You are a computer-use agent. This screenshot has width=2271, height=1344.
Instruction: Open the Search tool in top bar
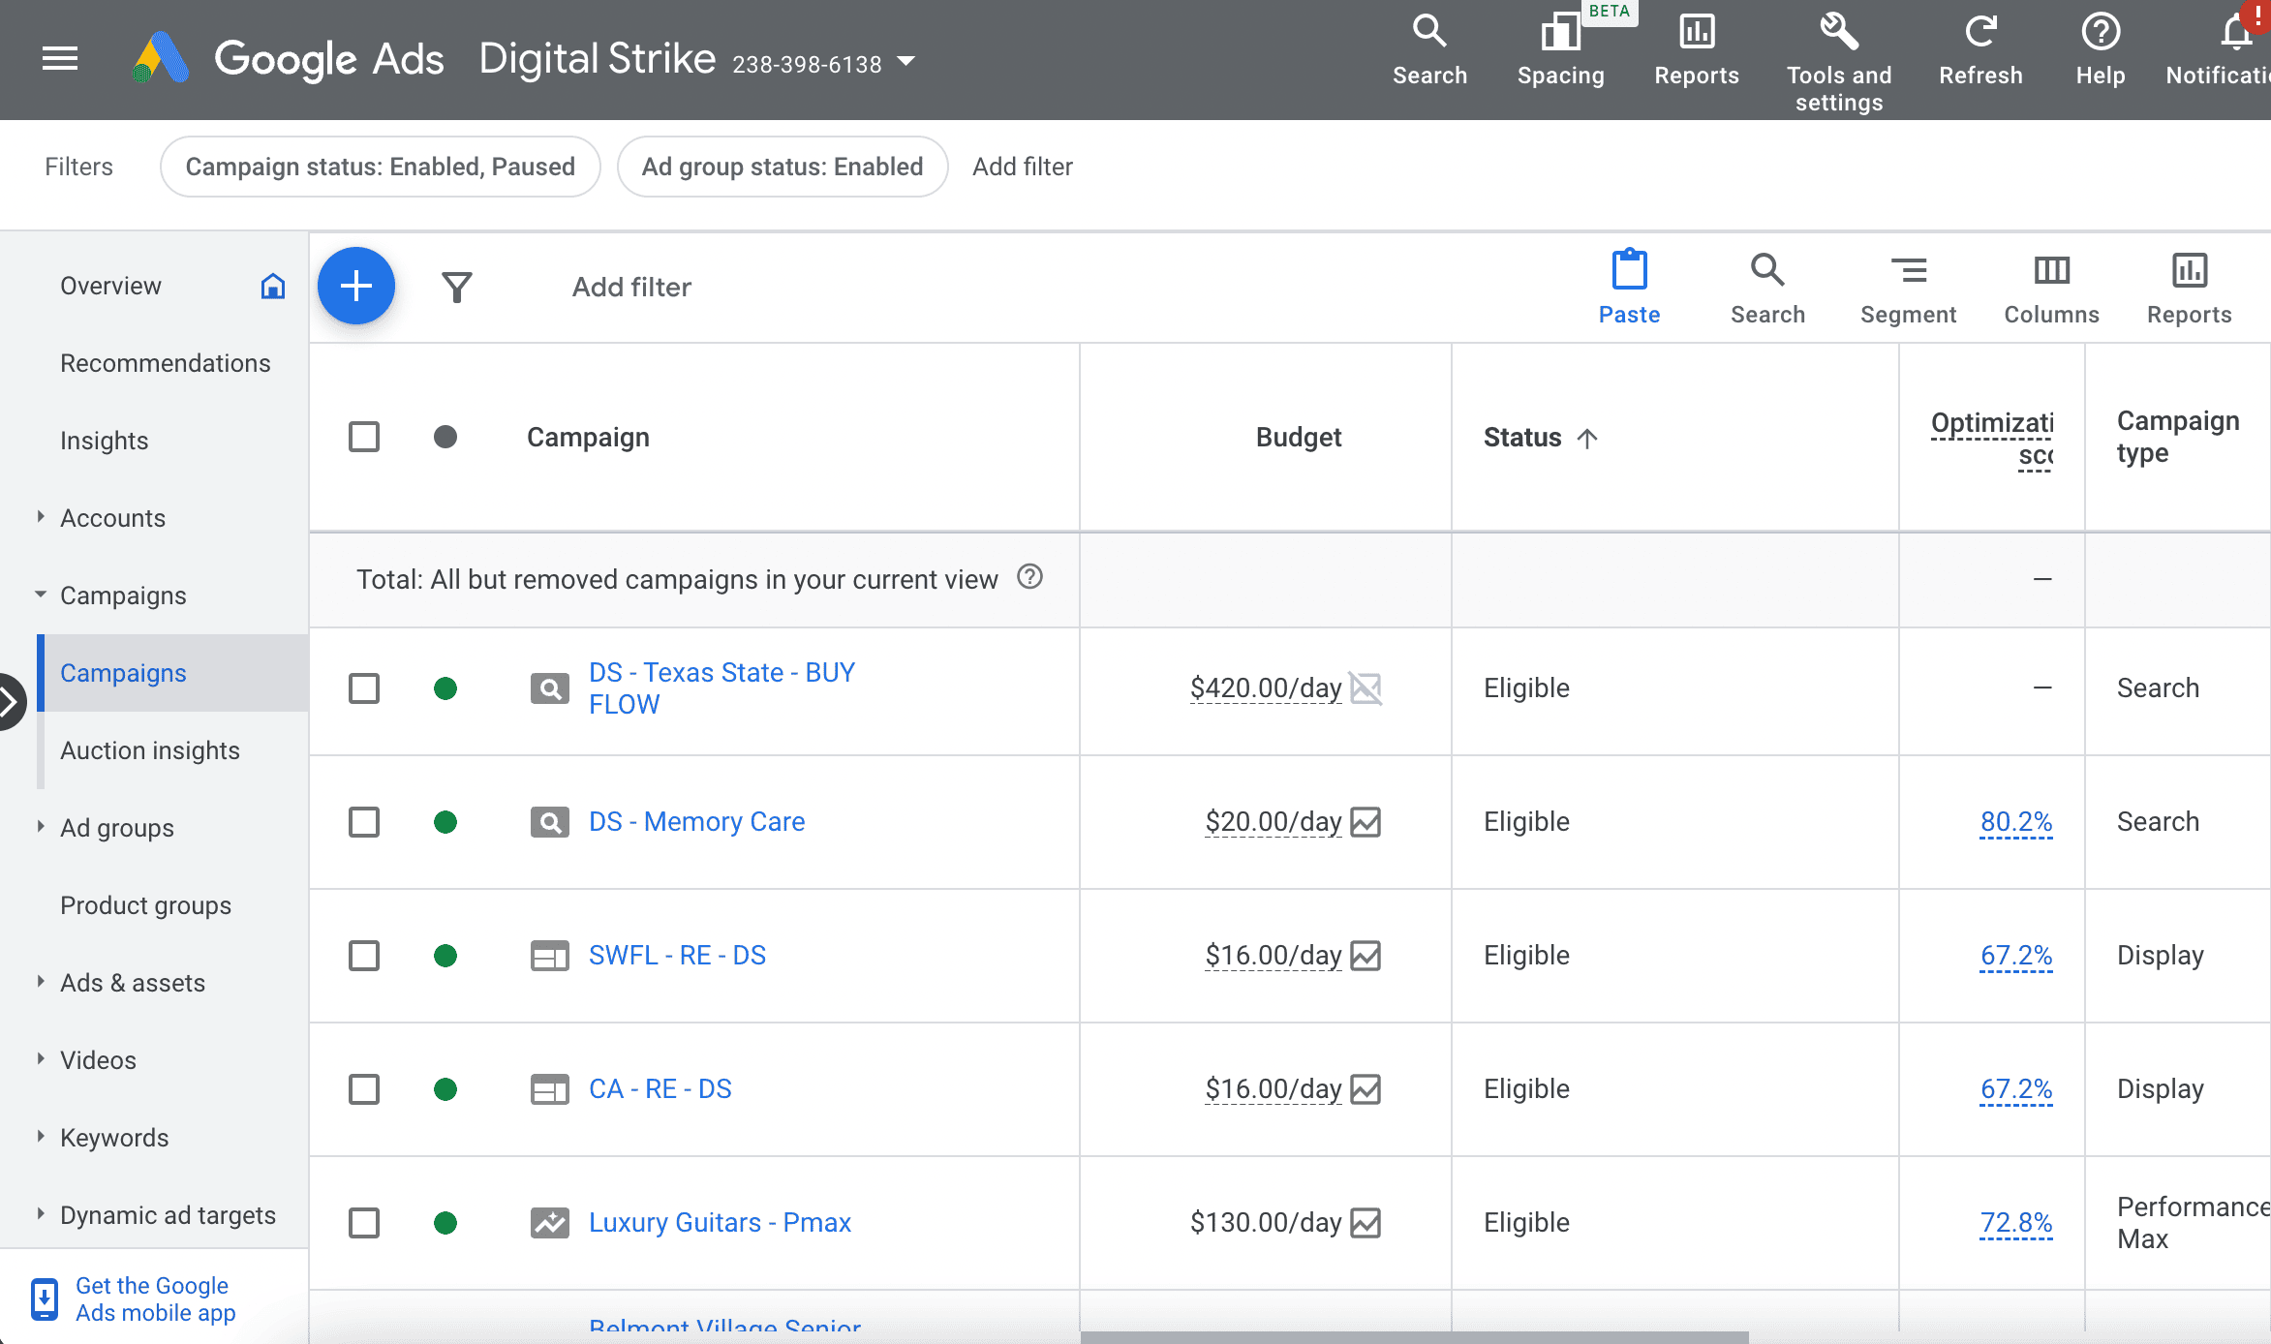(x=1429, y=50)
